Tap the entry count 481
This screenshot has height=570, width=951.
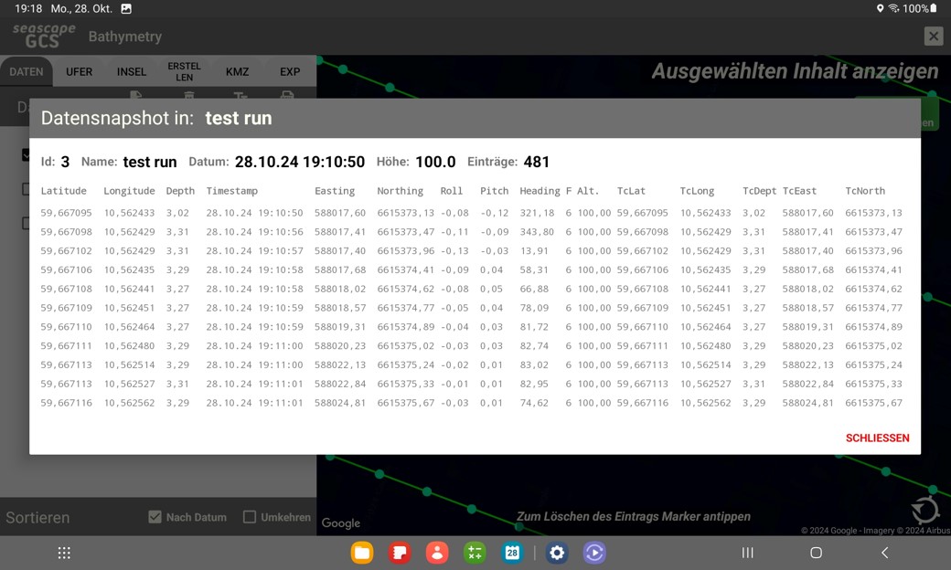[x=537, y=162]
